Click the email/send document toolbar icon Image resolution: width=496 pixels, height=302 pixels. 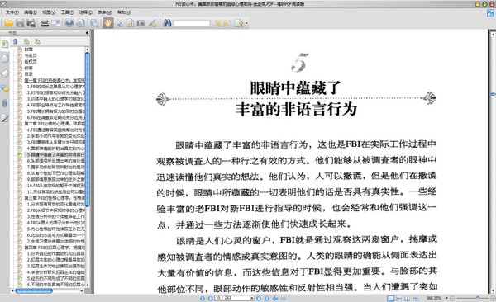tap(55, 23)
